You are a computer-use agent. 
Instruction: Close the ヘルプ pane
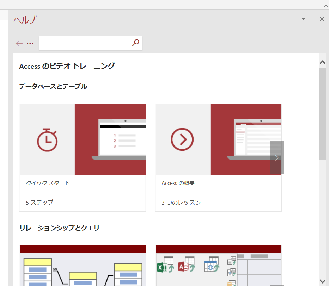click(x=322, y=19)
